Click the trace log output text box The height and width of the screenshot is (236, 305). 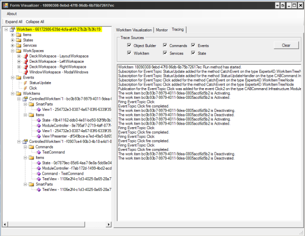tap(209, 143)
